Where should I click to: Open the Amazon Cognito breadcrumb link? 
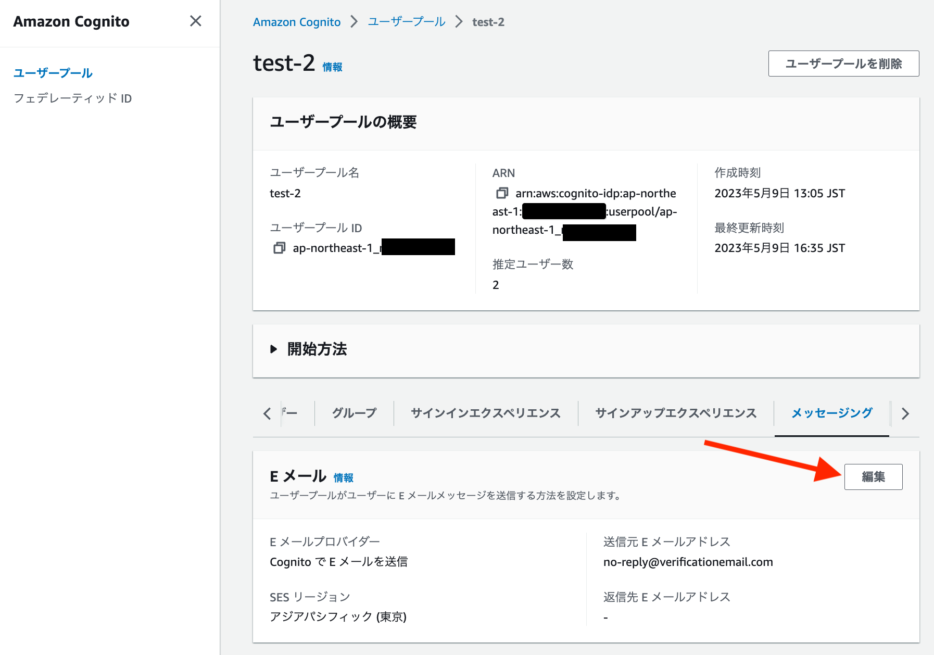pyautogui.click(x=296, y=22)
